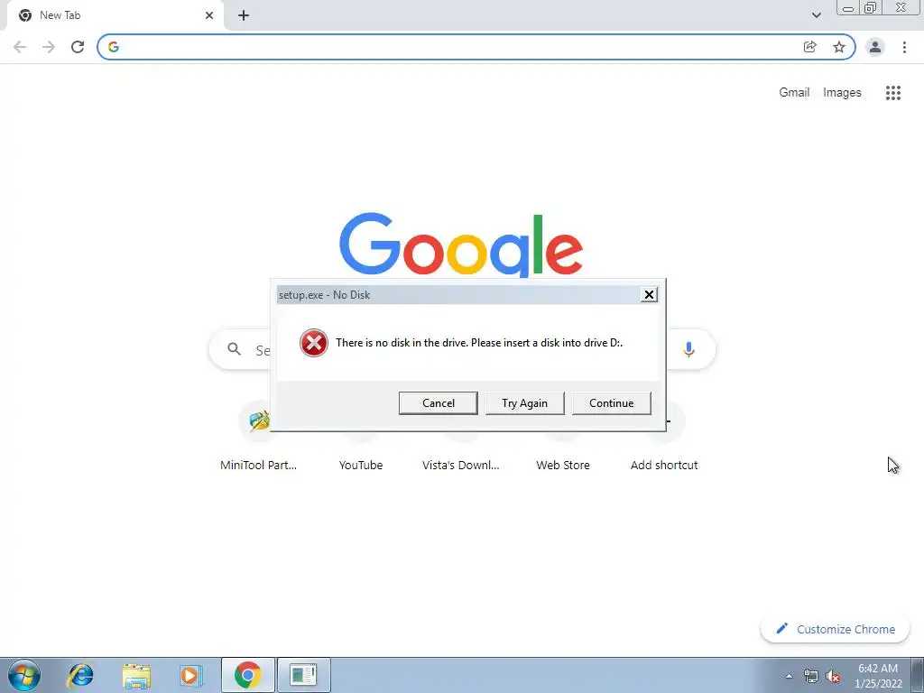
Task: Click Customize Chrome button
Action: click(x=835, y=629)
